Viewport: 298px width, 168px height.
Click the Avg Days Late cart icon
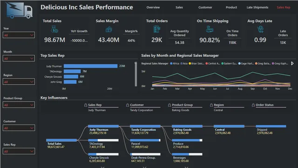pos(260,29)
